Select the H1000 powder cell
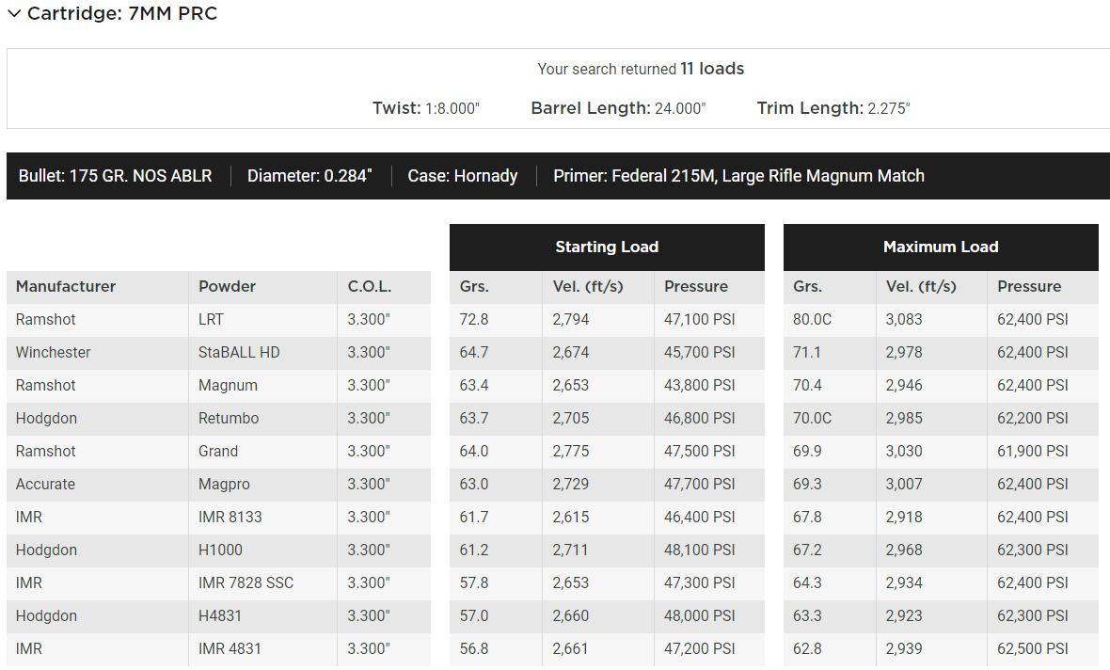Image resolution: width=1110 pixels, height=670 pixels. (x=262, y=550)
